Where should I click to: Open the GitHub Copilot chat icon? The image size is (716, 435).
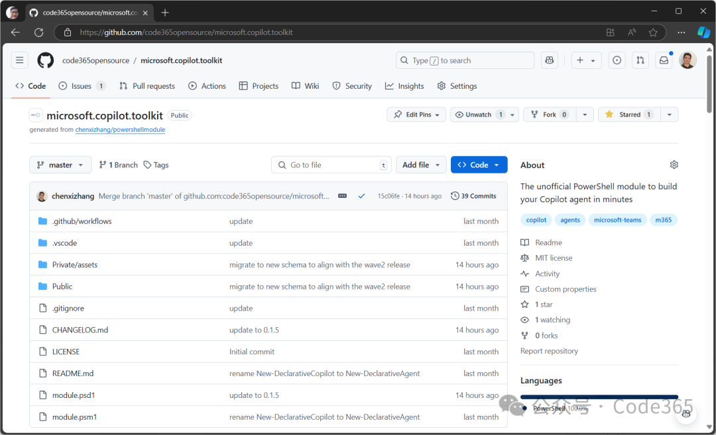click(550, 60)
